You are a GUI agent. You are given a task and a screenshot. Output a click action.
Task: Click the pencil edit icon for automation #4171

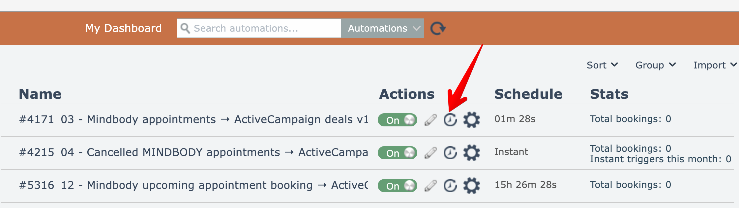tap(430, 120)
